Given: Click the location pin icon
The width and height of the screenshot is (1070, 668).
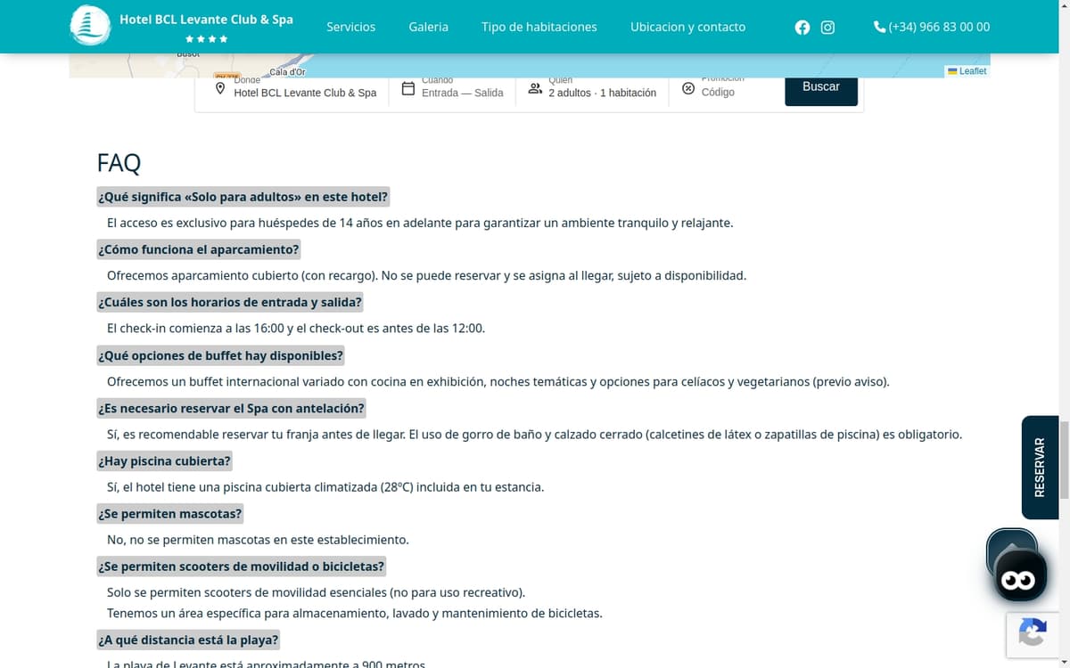Looking at the screenshot, I should (x=220, y=89).
